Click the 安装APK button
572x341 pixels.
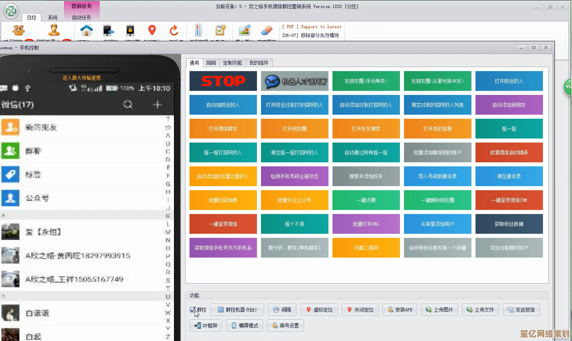point(400,310)
